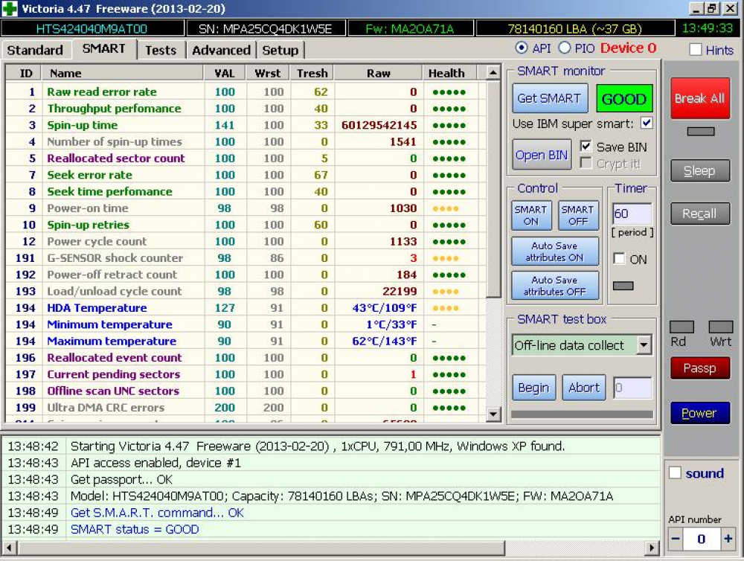This screenshot has width=744, height=561.
Task: Select the PIO access radio button
Action: tap(564, 48)
